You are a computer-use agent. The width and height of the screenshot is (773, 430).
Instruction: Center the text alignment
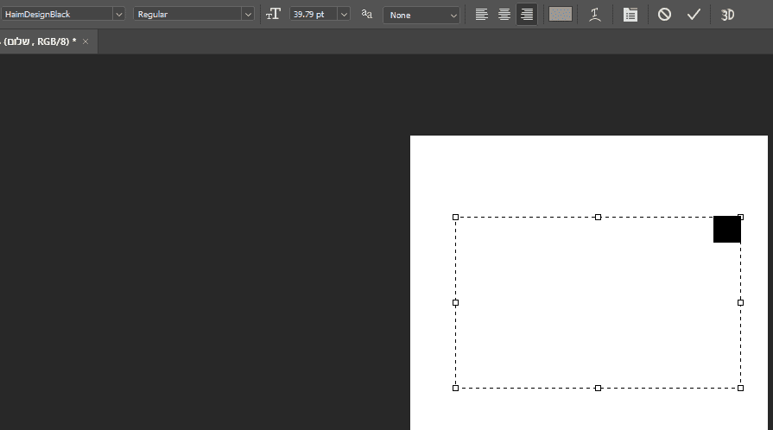tap(504, 15)
